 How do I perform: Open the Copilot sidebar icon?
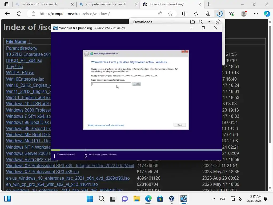pyautogui.click(x=267, y=14)
